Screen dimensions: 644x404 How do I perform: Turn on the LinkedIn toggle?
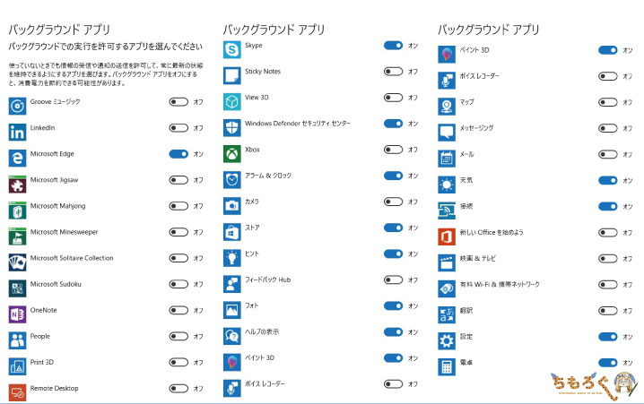178,128
